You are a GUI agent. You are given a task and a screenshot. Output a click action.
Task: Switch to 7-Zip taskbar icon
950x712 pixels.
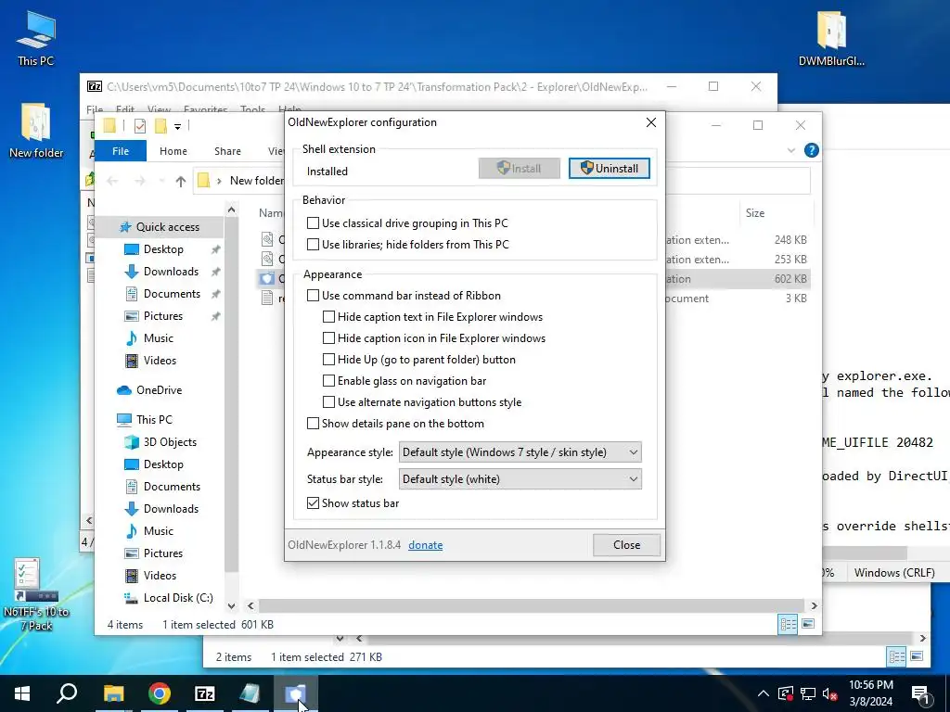(205, 693)
